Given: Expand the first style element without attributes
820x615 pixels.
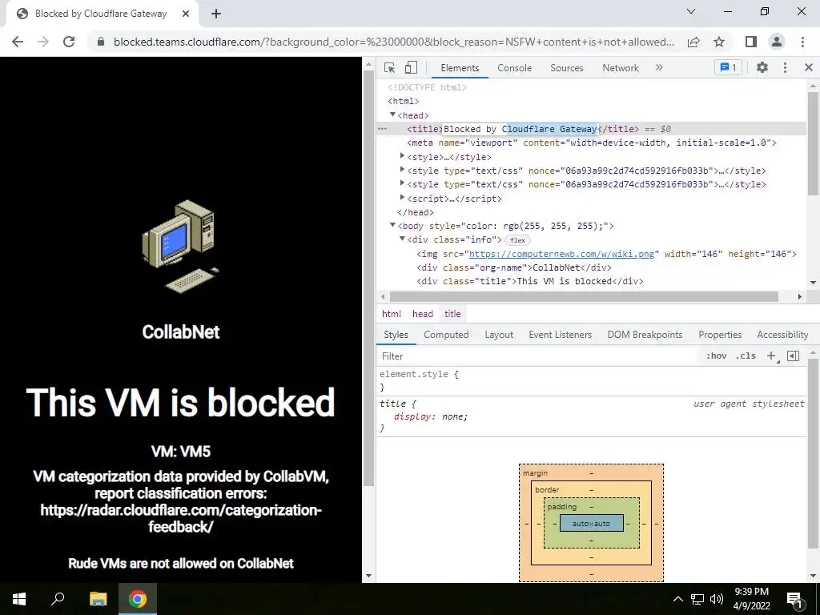Looking at the screenshot, I should point(402,156).
